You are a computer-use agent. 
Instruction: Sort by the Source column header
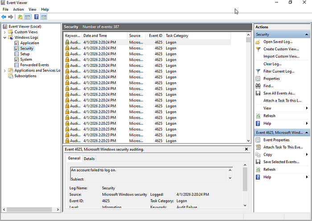coord(136,36)
